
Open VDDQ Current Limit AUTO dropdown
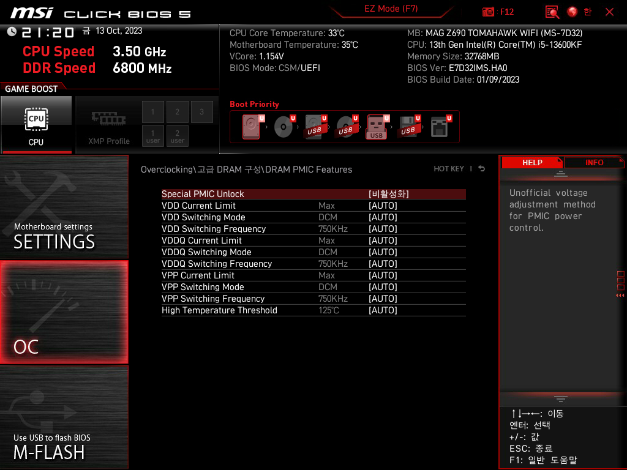(383, 240)
